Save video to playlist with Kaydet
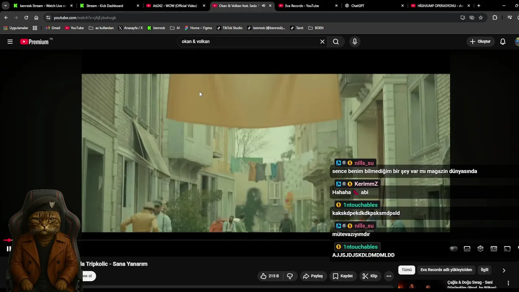The image size is (519, 292). coord(343,276)
